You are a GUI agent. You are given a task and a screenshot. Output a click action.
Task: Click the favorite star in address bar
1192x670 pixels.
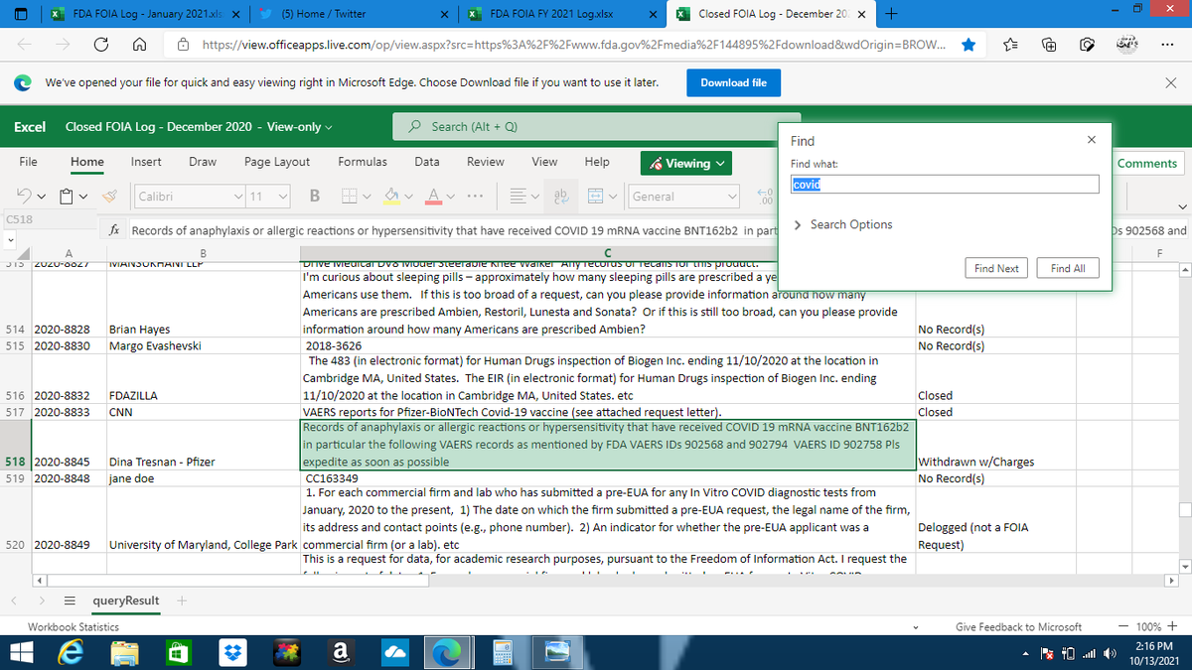point(968,45)
